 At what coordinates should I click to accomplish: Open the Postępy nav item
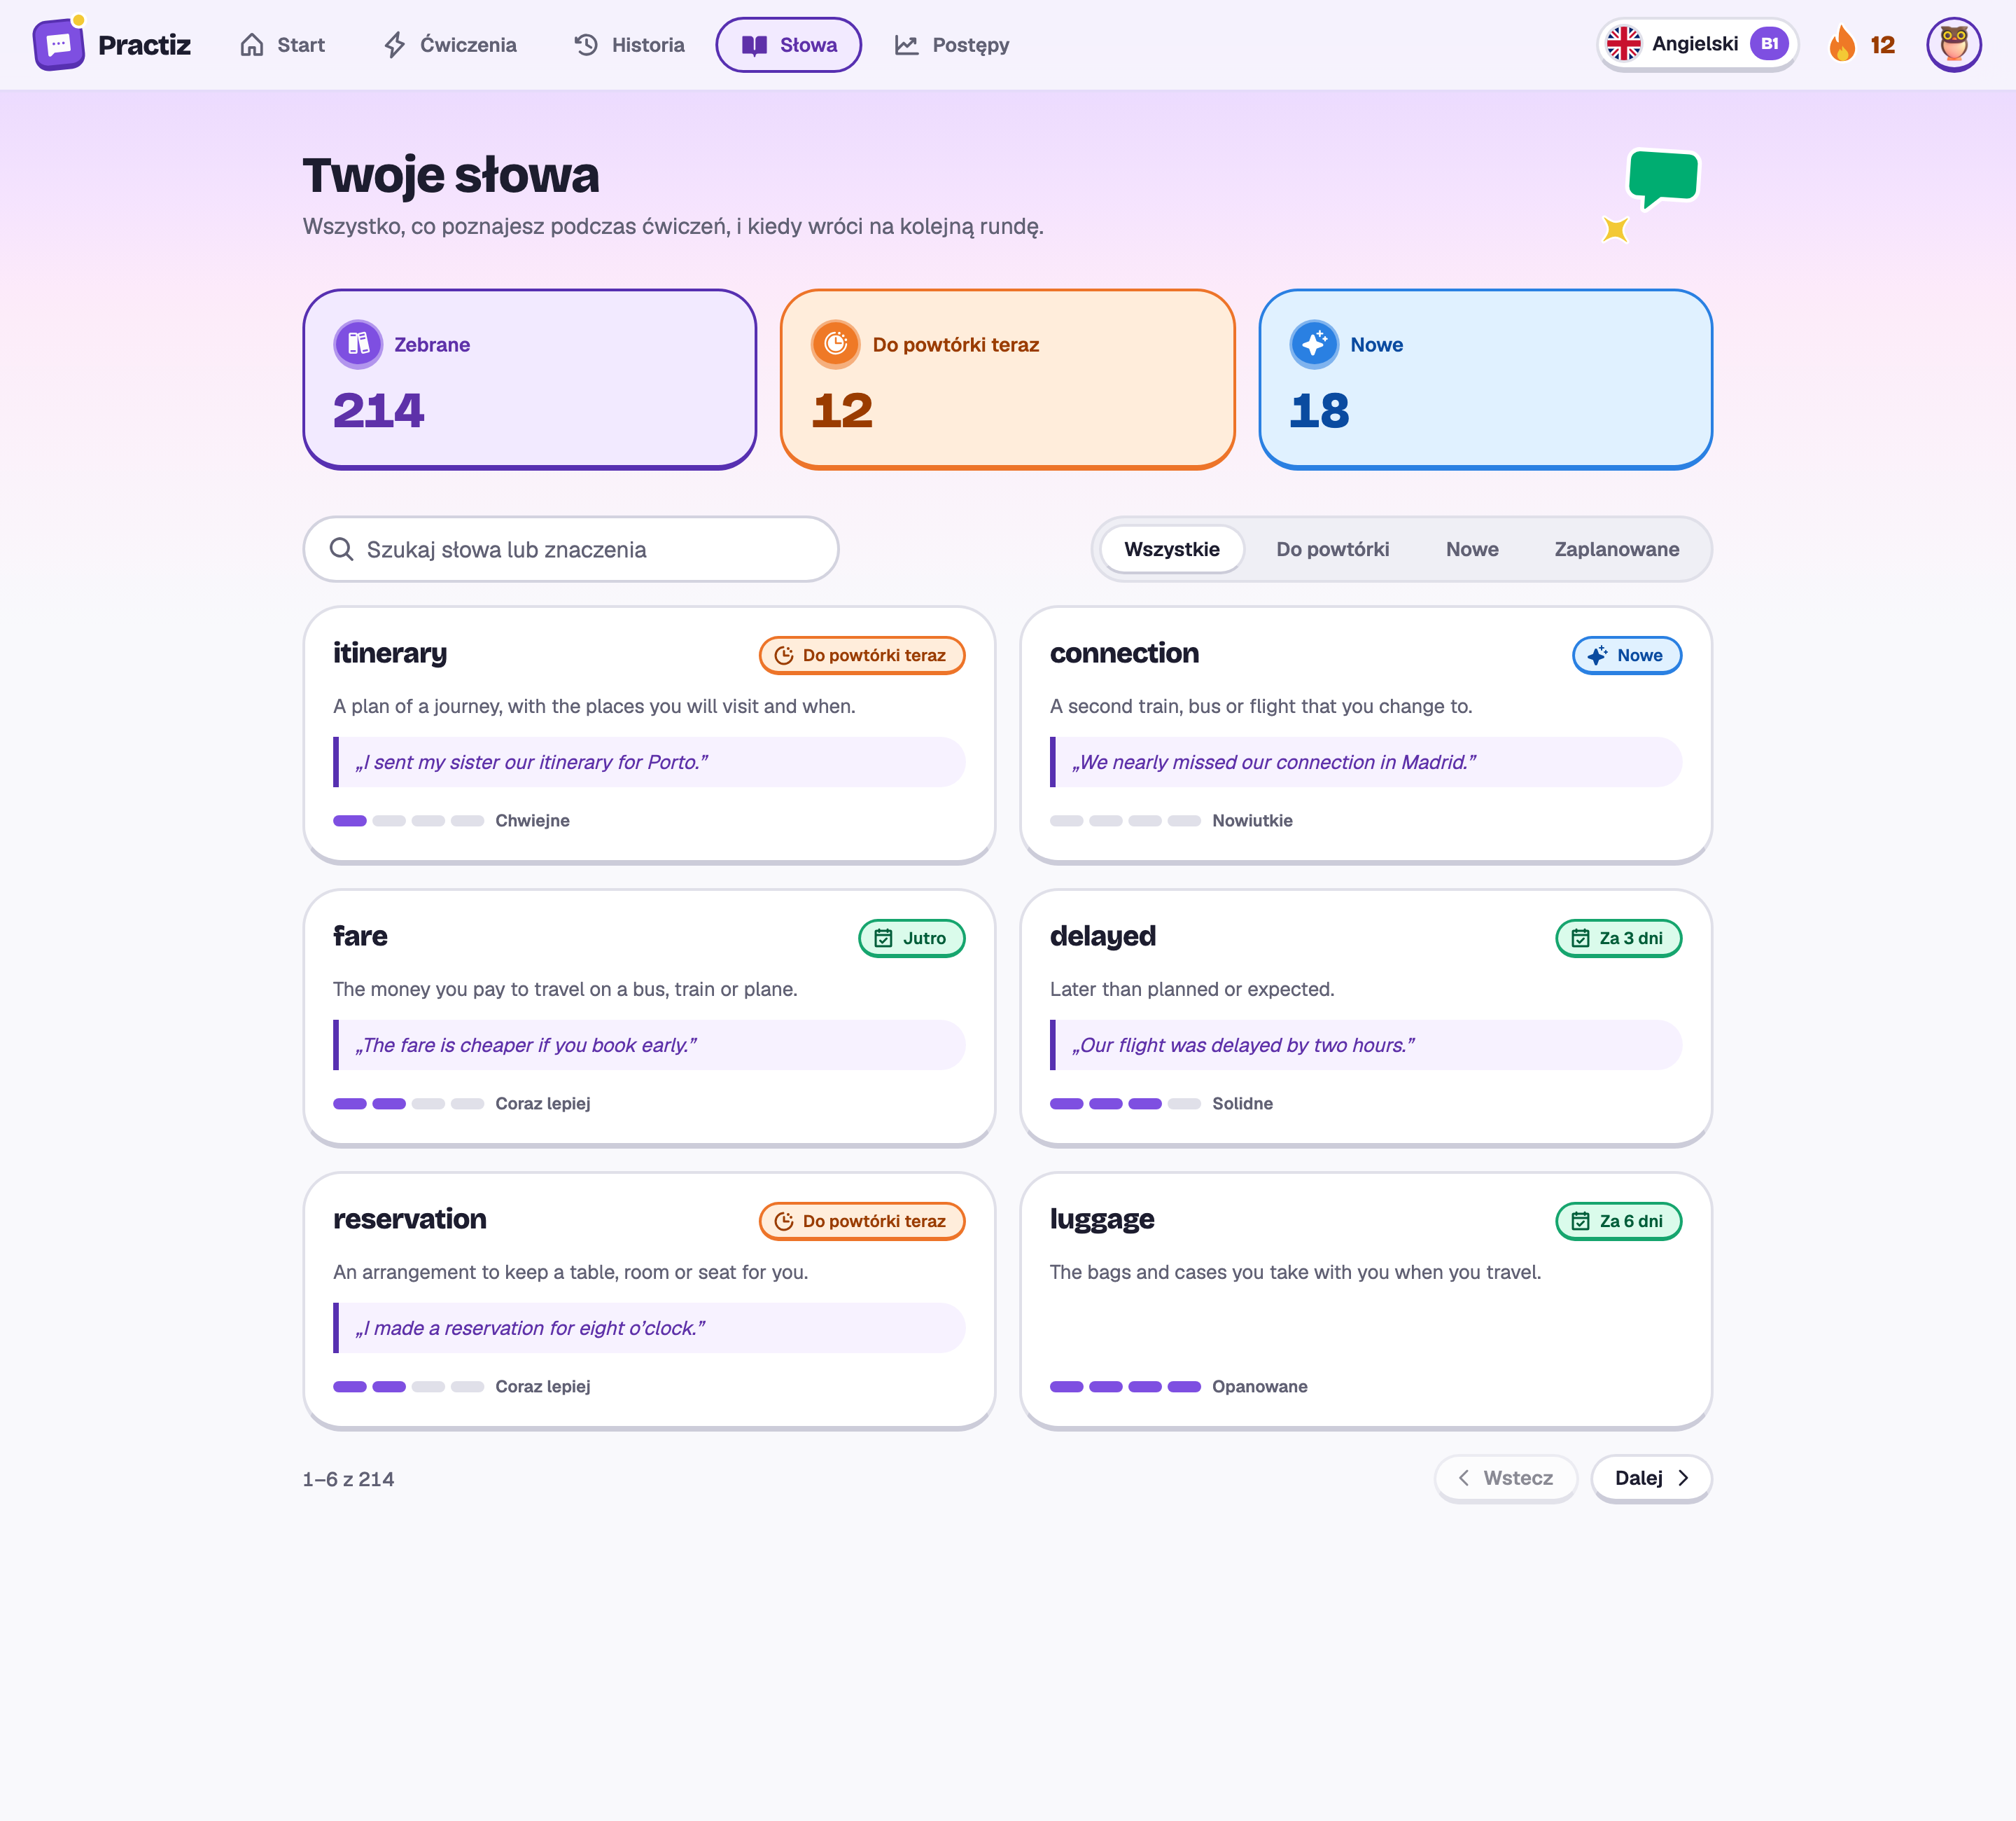point(951,45)
